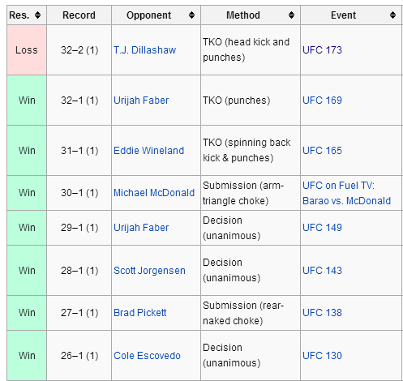Screen dimensions: 403x381
Task: Open UFC 138 event link
Action: [322, 313]
